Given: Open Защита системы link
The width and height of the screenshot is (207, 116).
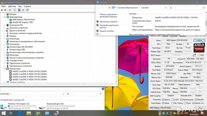Looking at the screenshot, I should click(107, 31).
